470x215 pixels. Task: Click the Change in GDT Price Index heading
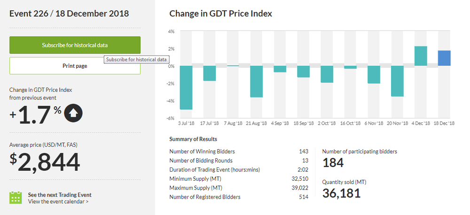click(221, 14)
